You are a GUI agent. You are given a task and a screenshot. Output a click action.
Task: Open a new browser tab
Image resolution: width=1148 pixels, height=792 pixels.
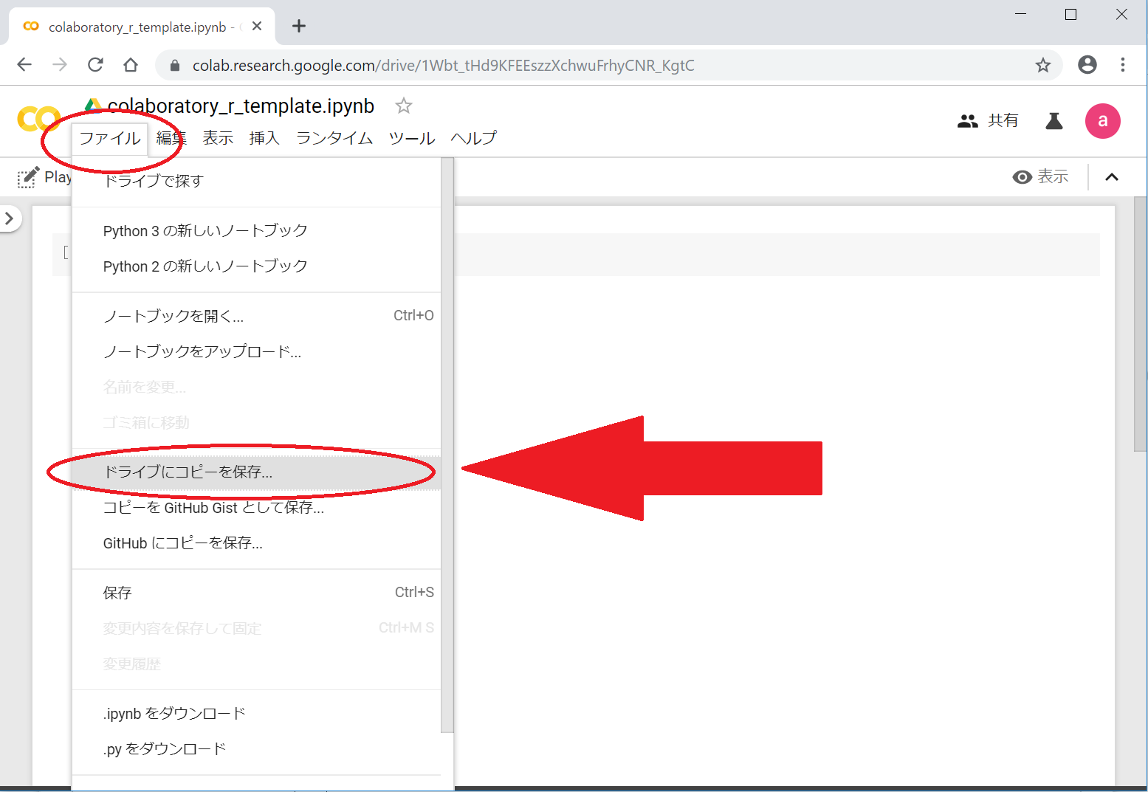[299, 27]
